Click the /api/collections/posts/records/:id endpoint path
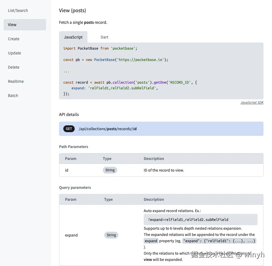This screenshot has width=272, height=266. click(108, 129)
